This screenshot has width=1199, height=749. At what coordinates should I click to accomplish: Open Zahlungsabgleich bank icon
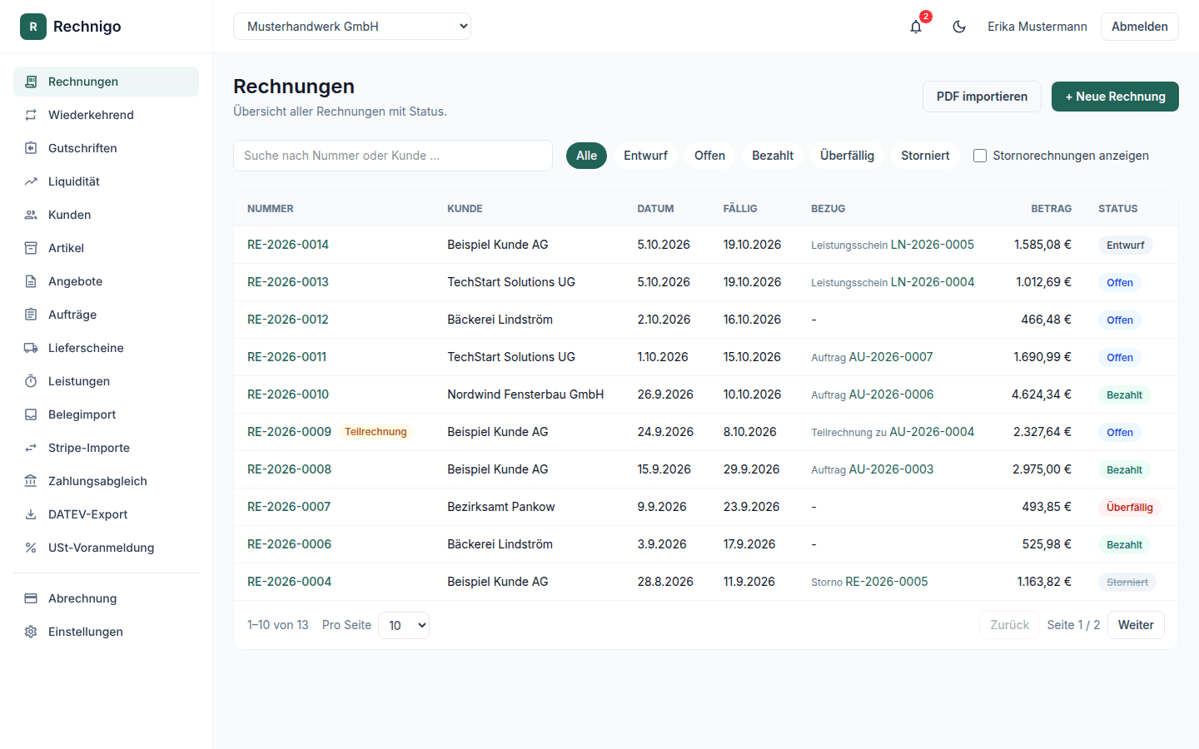(x=31, y=481)
